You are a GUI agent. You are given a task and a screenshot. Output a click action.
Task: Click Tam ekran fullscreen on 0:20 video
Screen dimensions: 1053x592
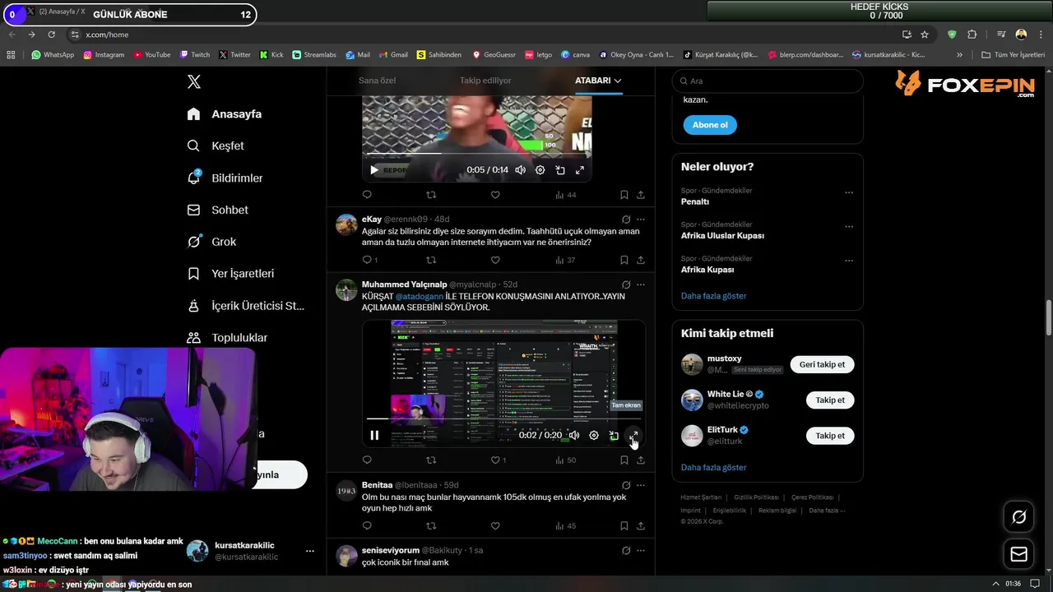click(x=633, y=435)
